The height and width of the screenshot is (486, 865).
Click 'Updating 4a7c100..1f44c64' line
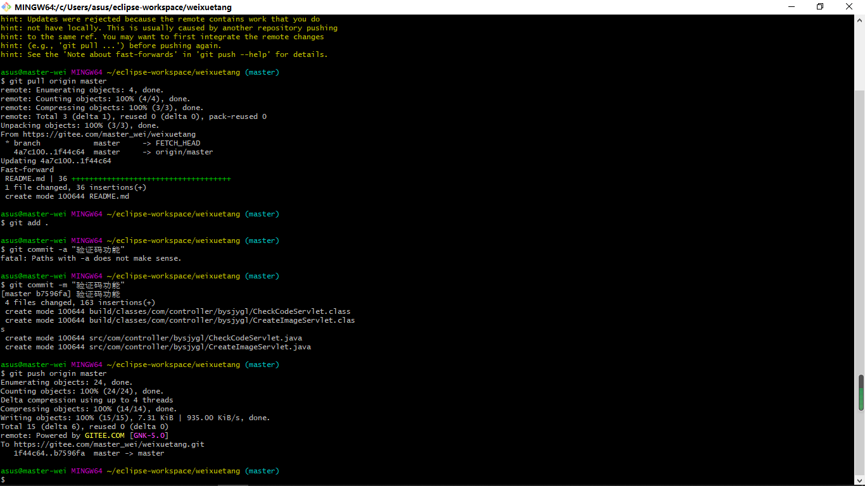tap(56, 161)
